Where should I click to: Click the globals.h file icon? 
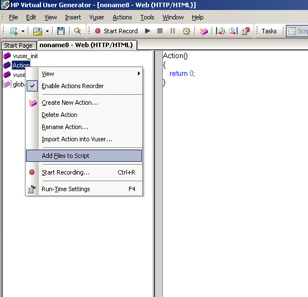click(x=7, y=84)
